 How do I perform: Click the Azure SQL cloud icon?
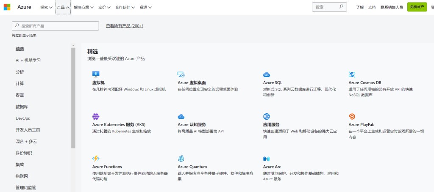click(267, 74)
